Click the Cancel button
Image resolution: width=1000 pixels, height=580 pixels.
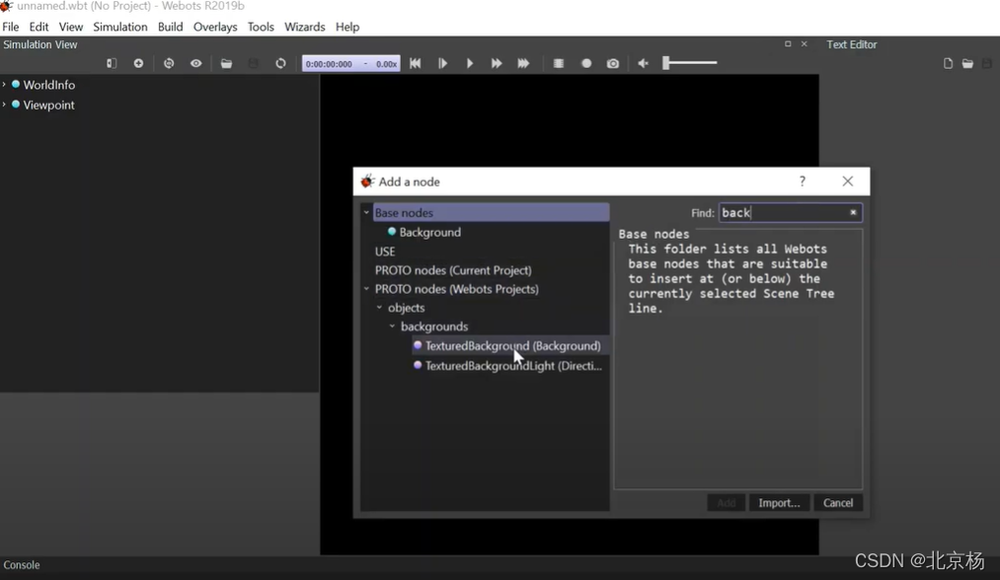click(x=838, y=503)
